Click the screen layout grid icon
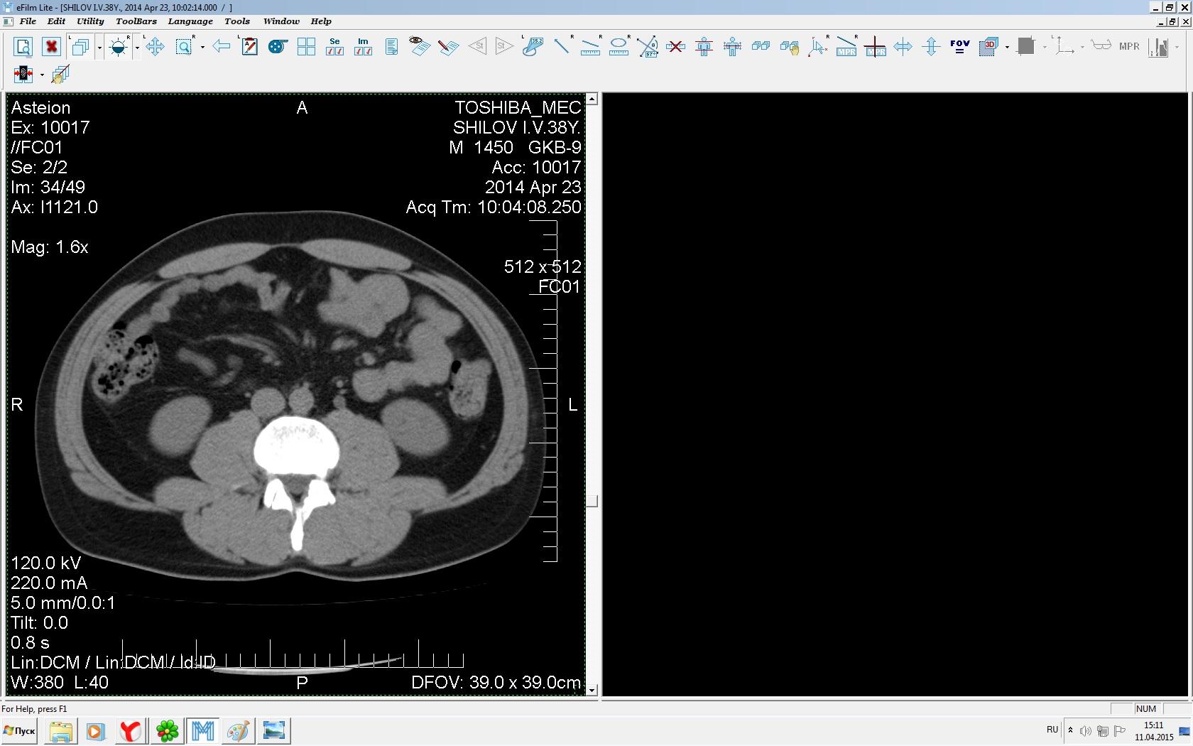Screen dimensions: 1193x746 (306, 47)
